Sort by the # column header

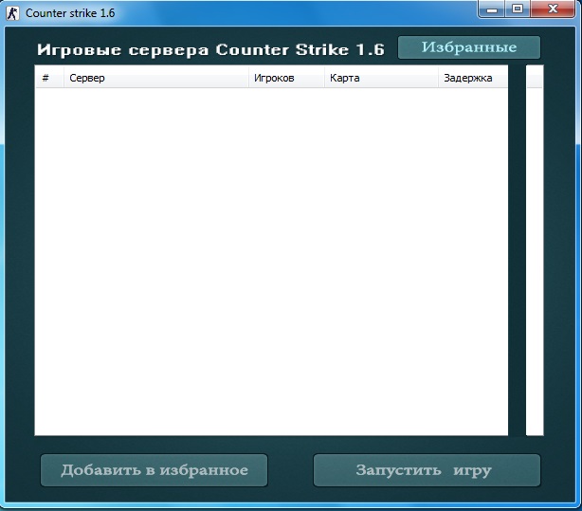click(49, 78)
